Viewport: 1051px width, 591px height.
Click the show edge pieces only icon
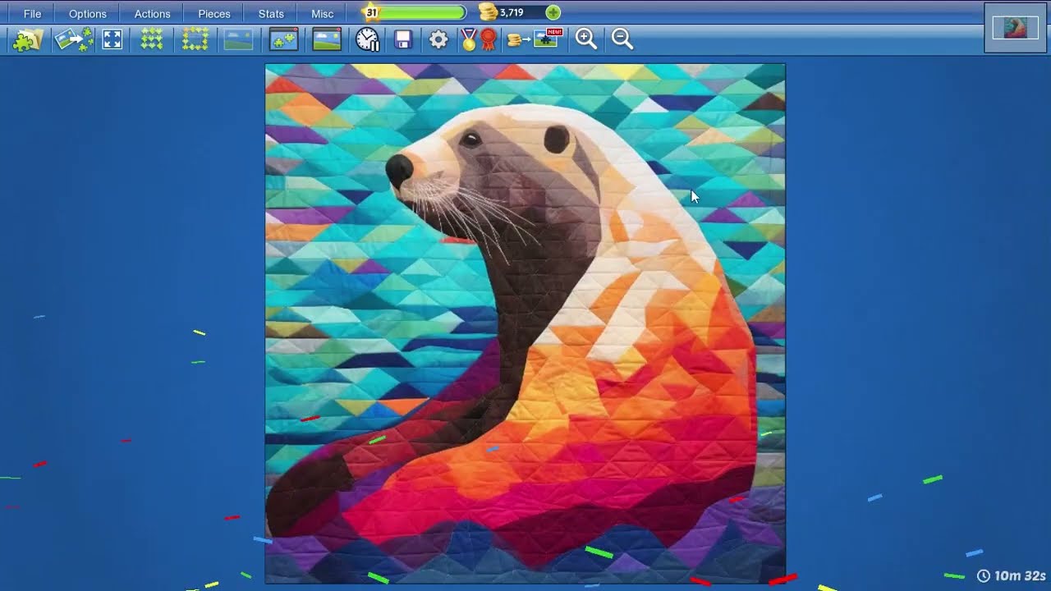pyautogui.click(x=195, y=39)
